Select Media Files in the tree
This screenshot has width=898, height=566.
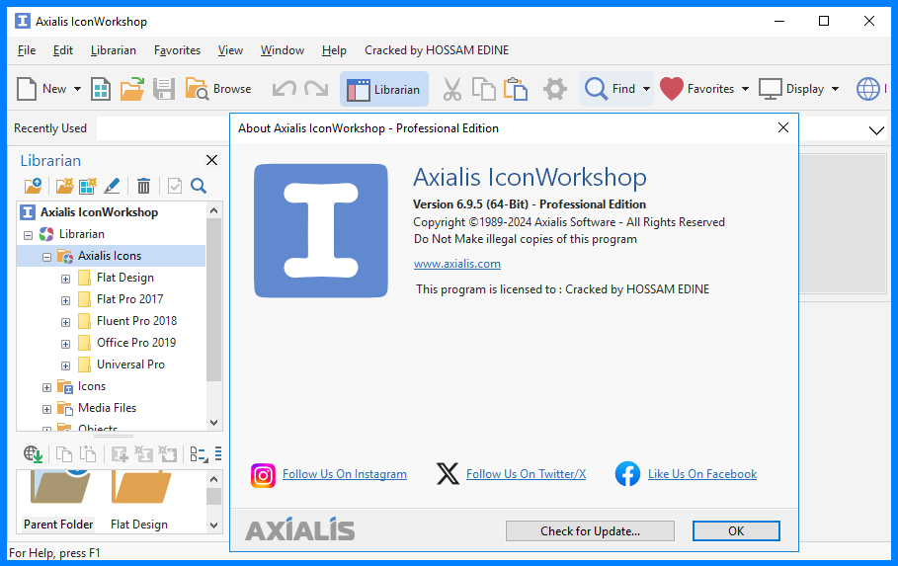click(x=107, y=408)
